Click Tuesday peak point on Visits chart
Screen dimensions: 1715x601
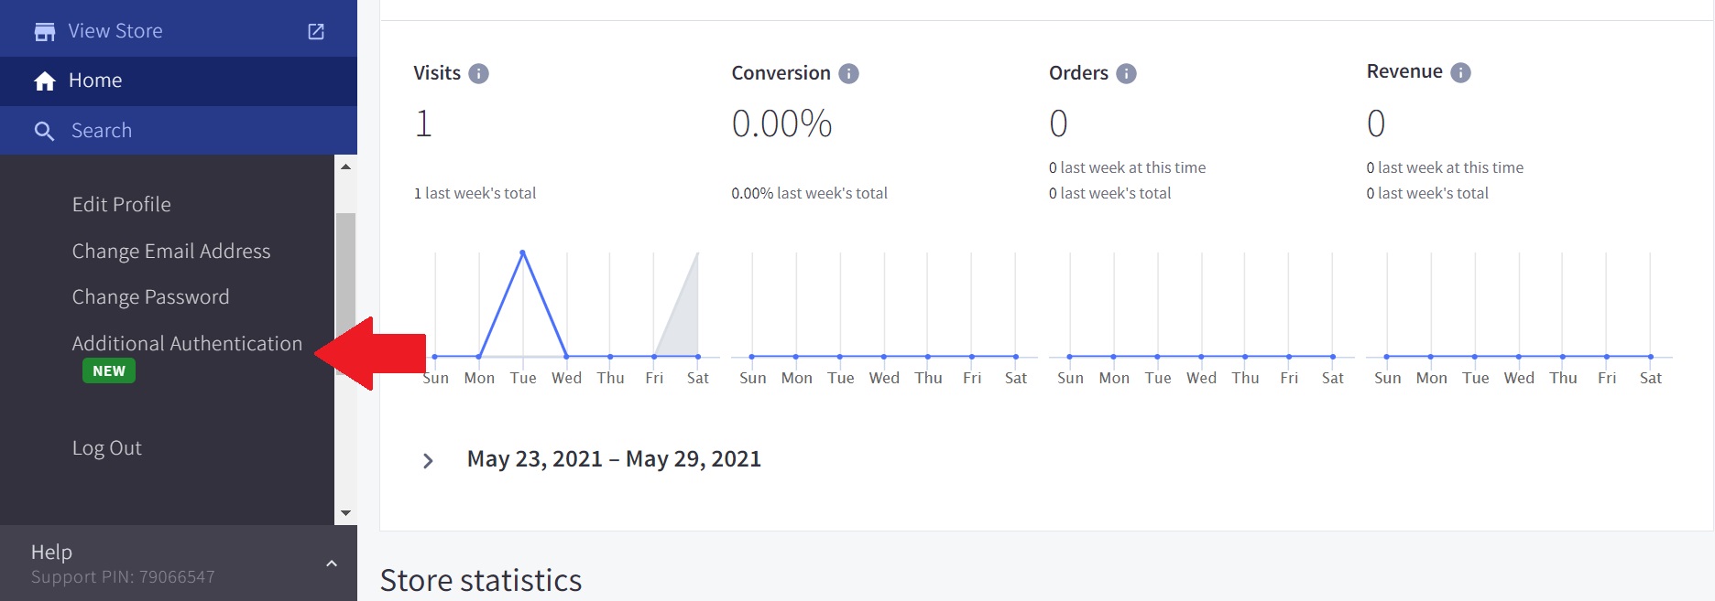[522, 252]
